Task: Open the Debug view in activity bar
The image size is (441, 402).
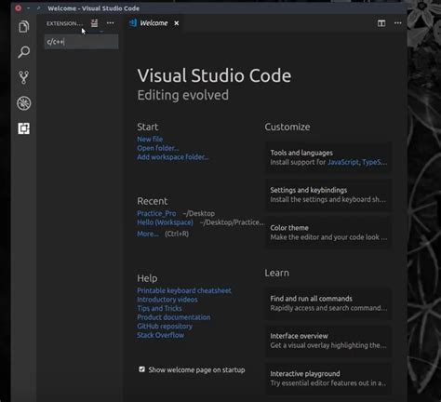Action: [24, 103]
